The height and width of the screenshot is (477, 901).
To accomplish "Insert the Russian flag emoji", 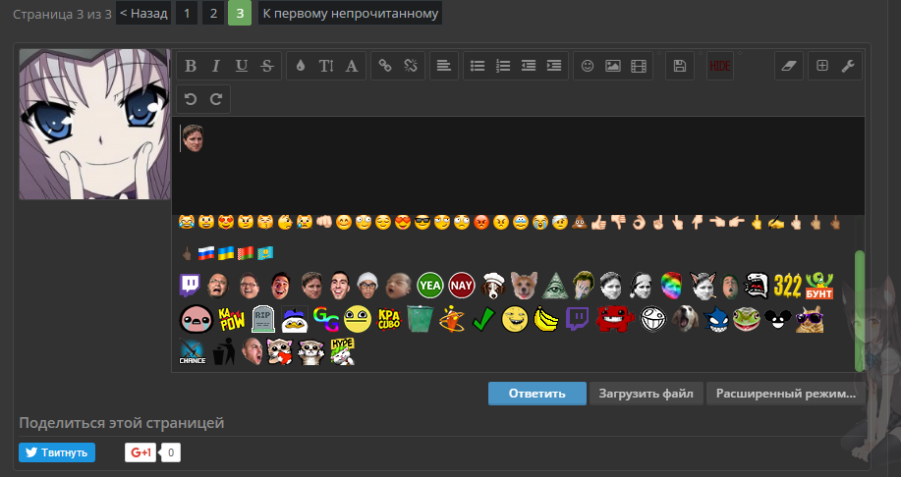I will [205, 252].
